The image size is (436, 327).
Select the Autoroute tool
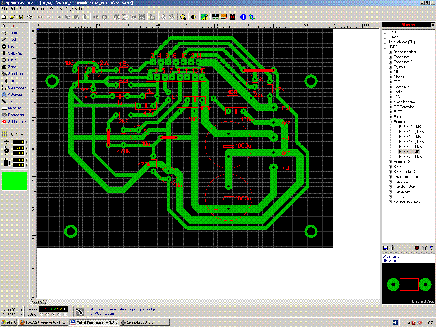14,94
